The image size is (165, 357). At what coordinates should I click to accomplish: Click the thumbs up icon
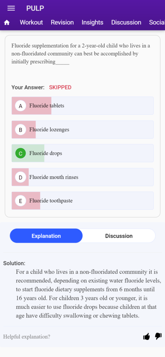[x=147, y=336]
